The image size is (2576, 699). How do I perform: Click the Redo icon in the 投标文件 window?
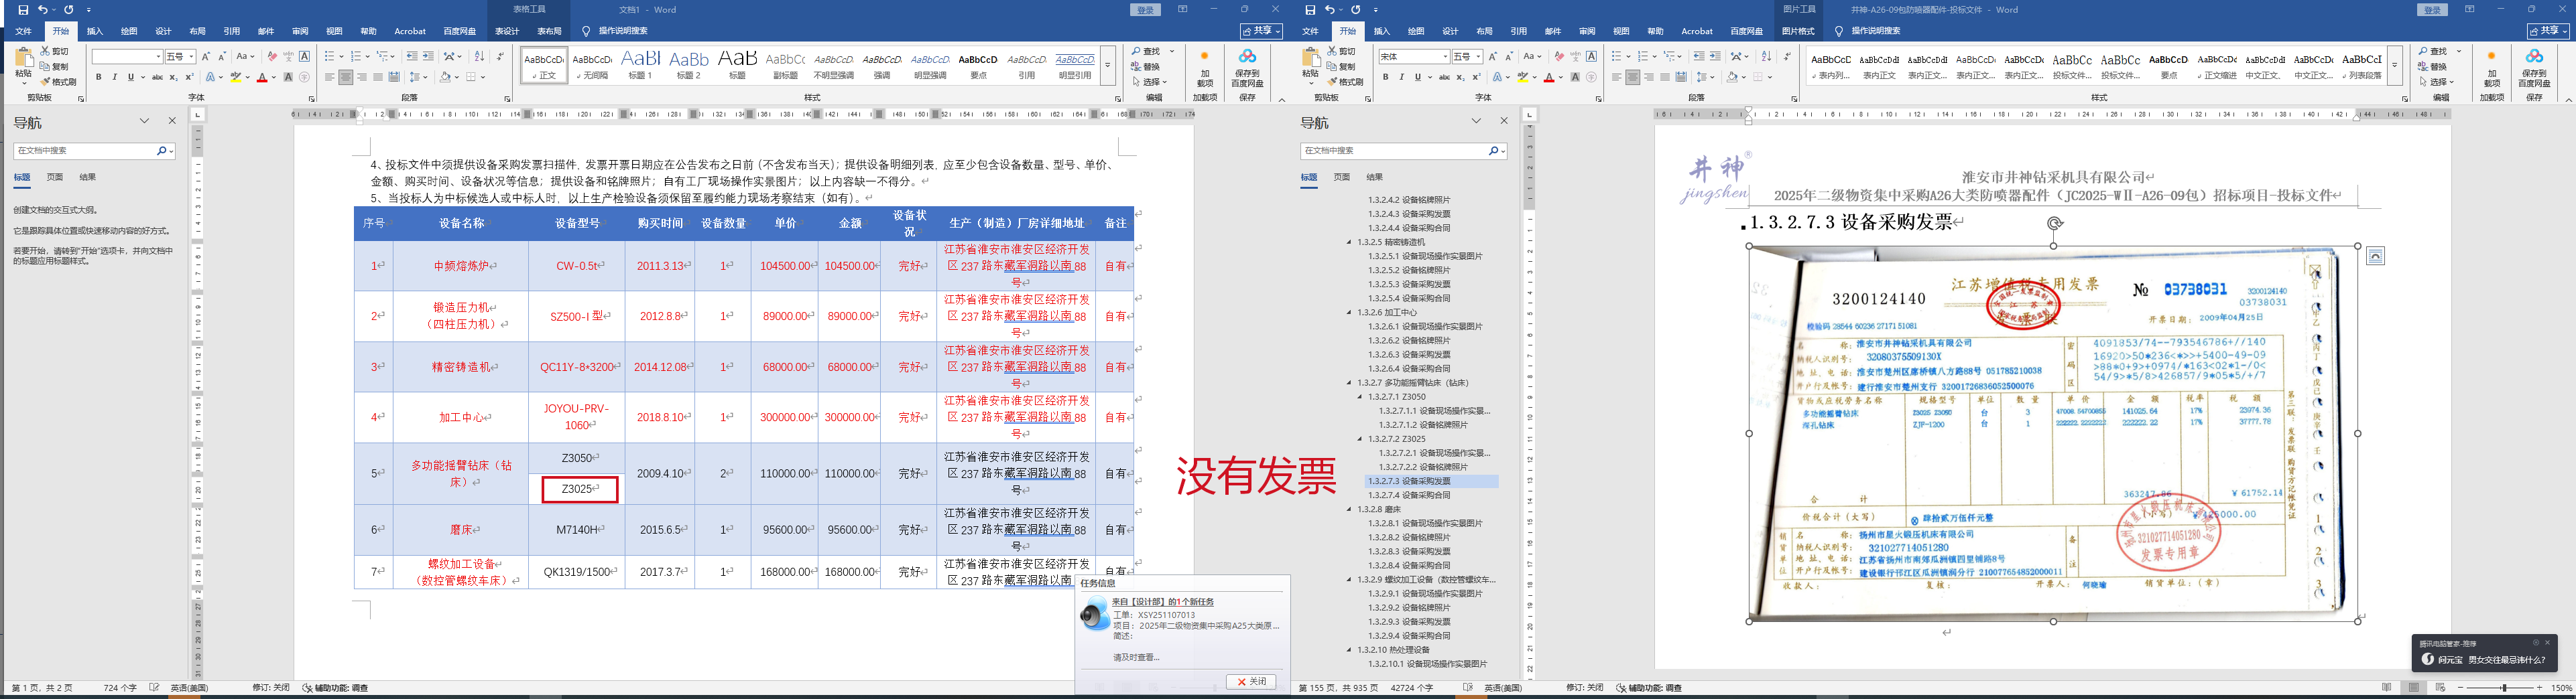(1355, 10)
